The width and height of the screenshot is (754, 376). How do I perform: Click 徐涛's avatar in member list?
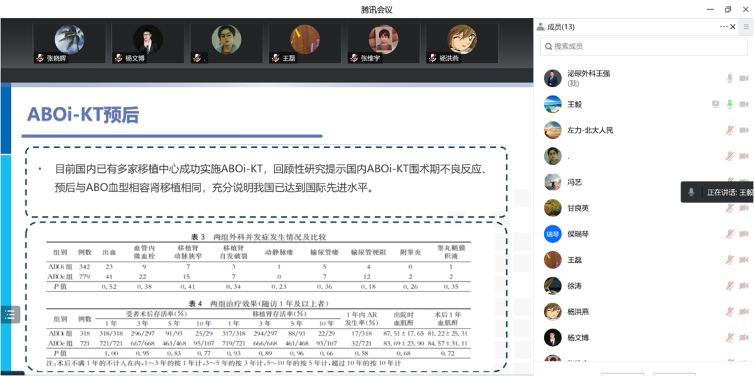click(553, 286)
